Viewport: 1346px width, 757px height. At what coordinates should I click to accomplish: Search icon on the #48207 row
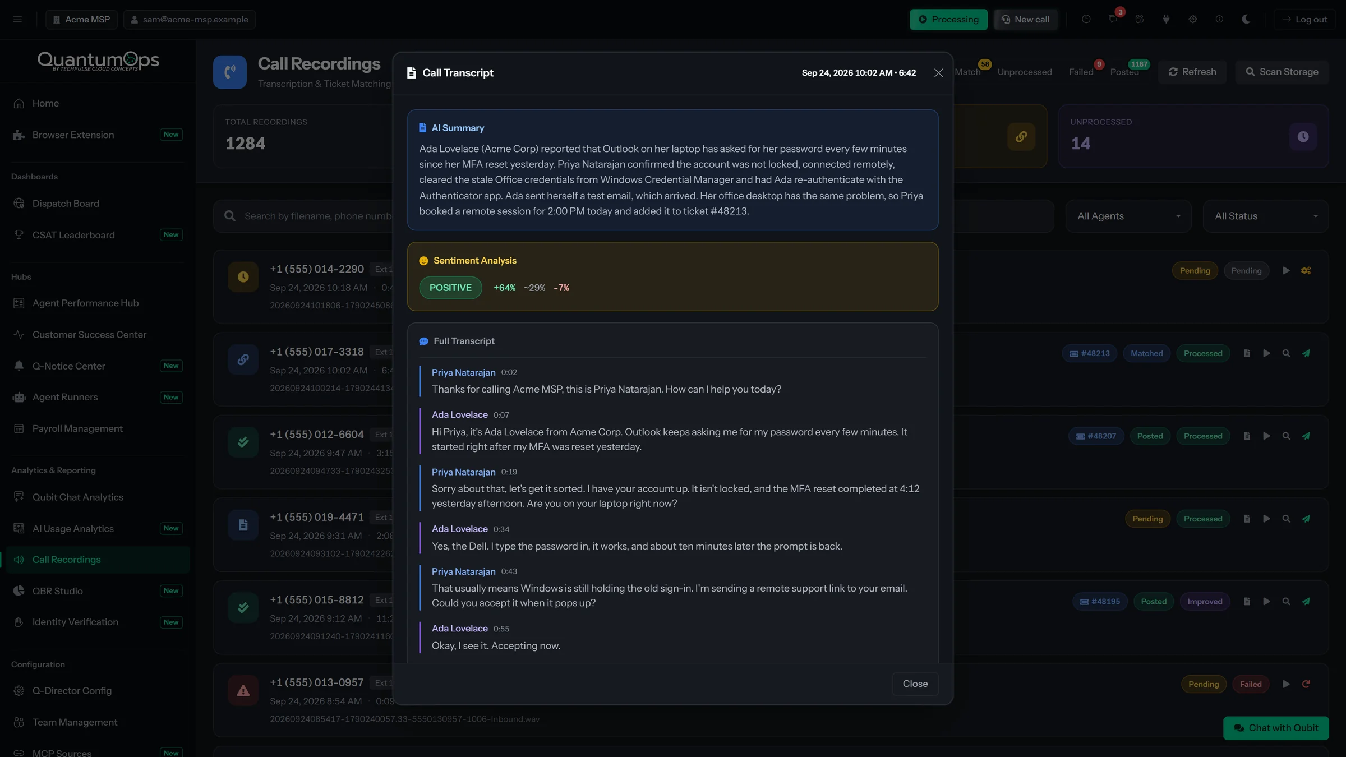point(1286,436)
